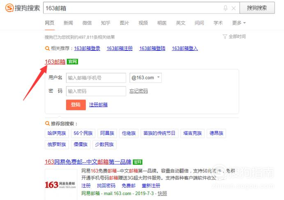
Task: Open the 找回密码 sublink
Action: pyautogui.click(x=106, y=186)
